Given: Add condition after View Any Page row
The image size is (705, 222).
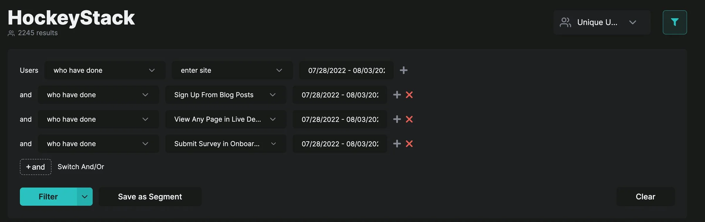Looking at the screenshot, I should point(397,119).
